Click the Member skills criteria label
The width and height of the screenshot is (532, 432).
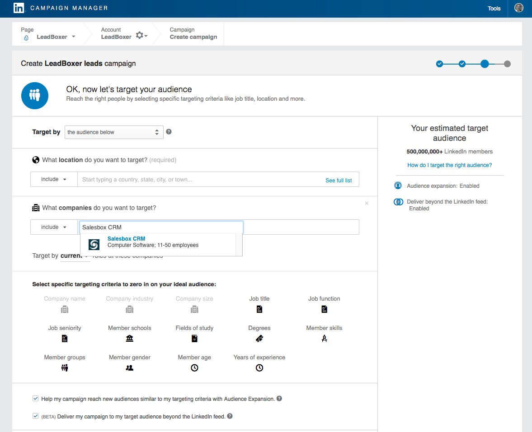coord(325,328)
